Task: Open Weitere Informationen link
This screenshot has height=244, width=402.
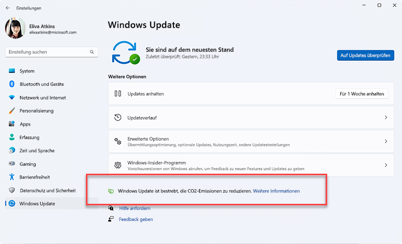Action: [x=276, y=191]
